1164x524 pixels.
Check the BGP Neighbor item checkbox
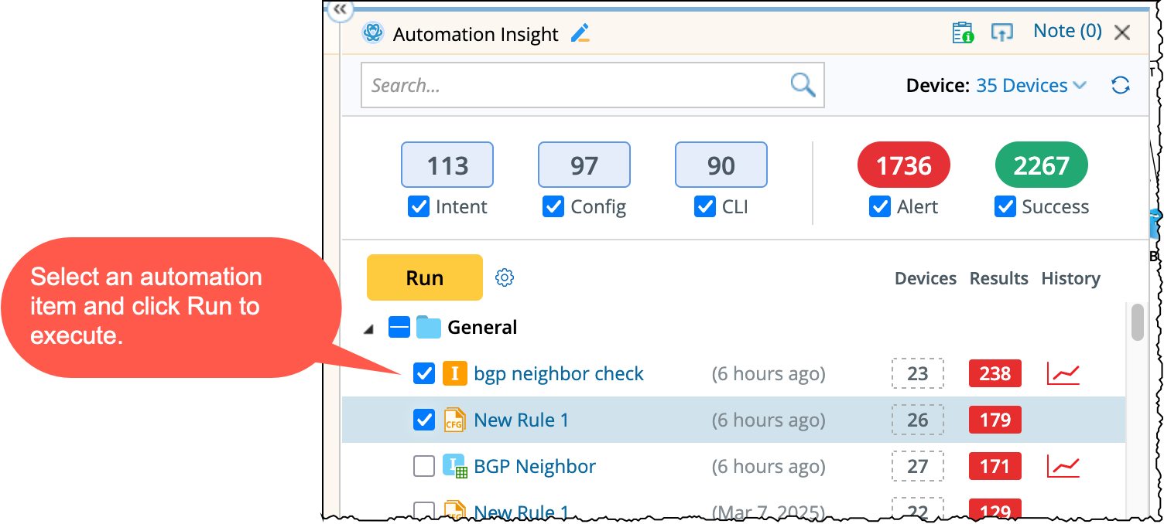pos(424,467)
